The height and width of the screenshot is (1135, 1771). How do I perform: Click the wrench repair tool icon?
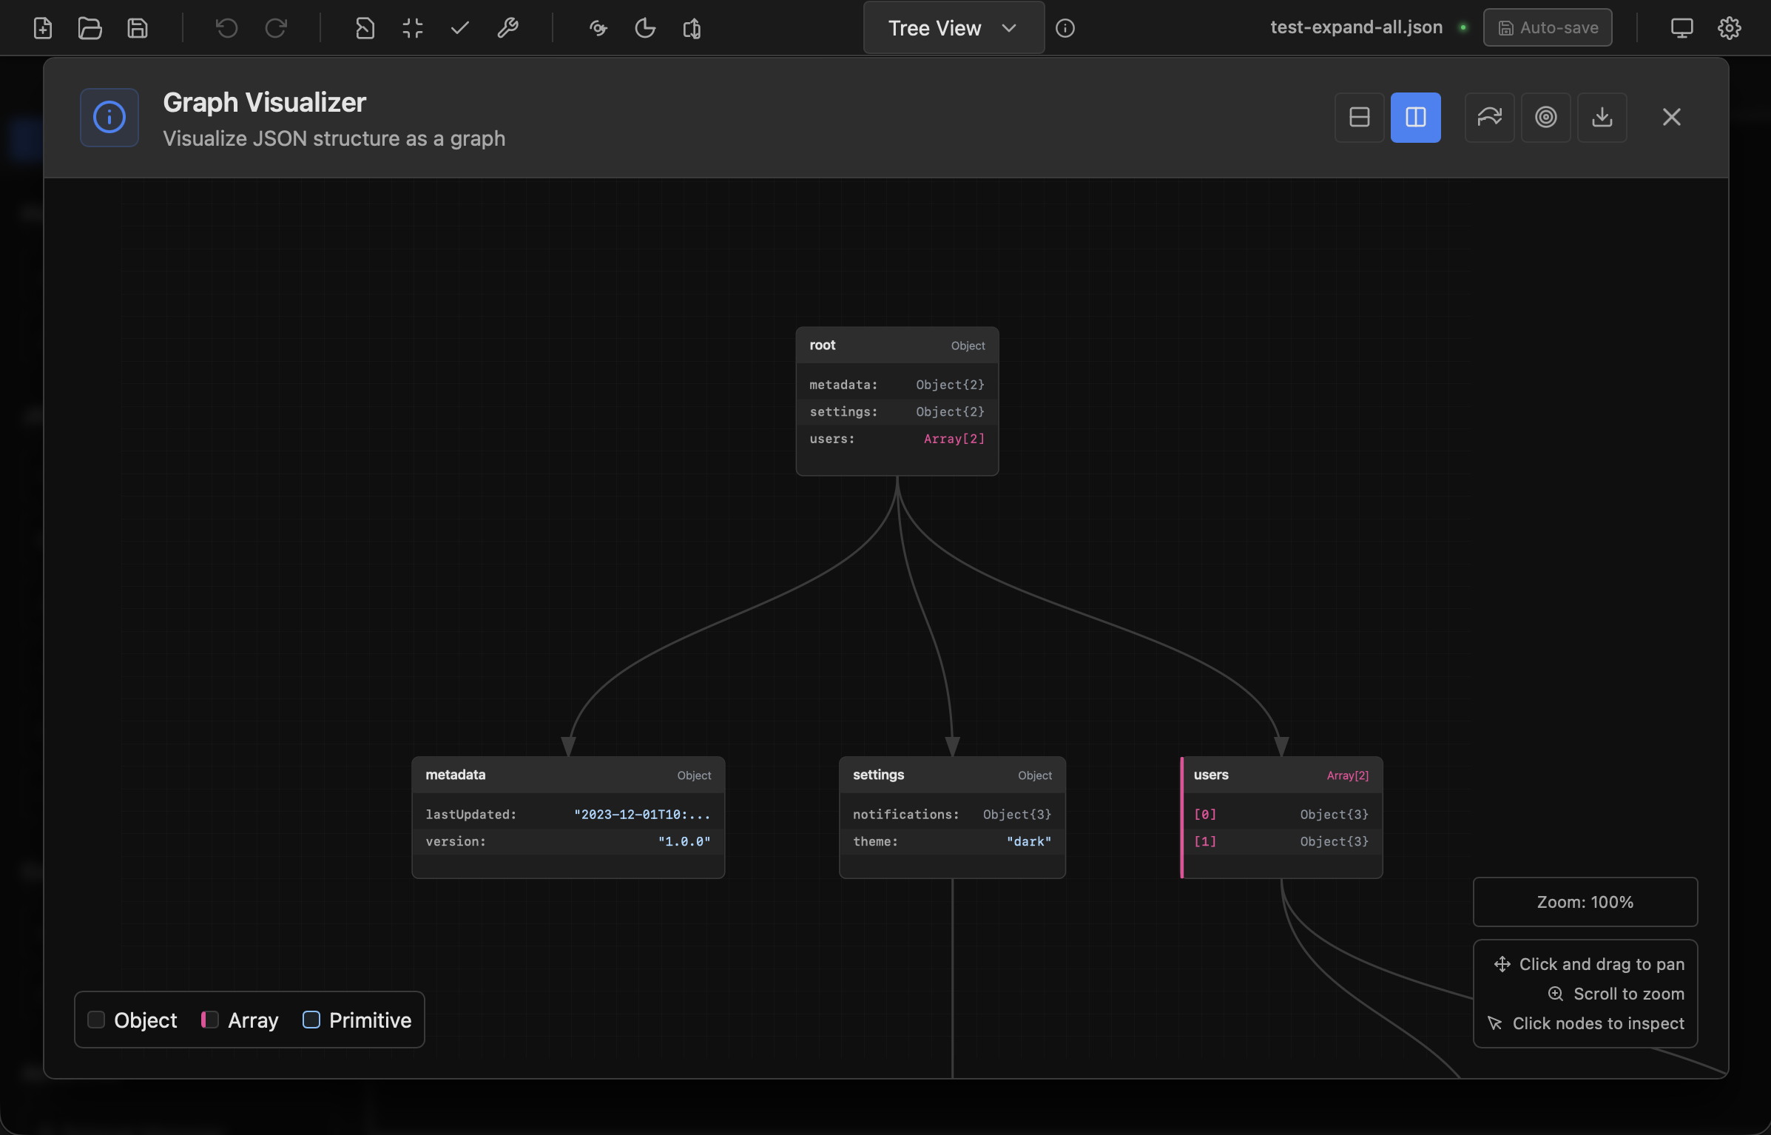[507, 28]
